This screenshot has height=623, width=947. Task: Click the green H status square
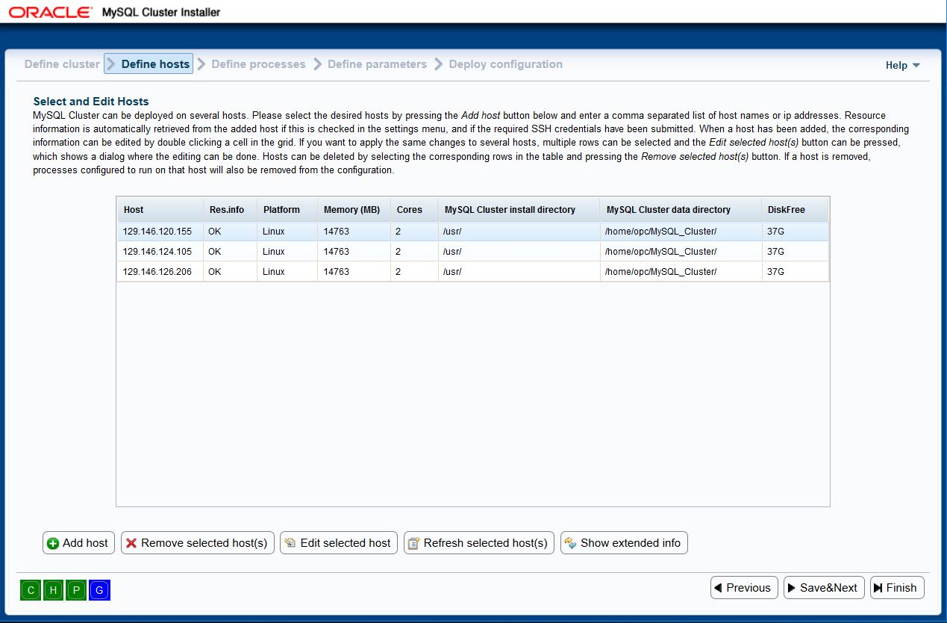coord(54,590)
